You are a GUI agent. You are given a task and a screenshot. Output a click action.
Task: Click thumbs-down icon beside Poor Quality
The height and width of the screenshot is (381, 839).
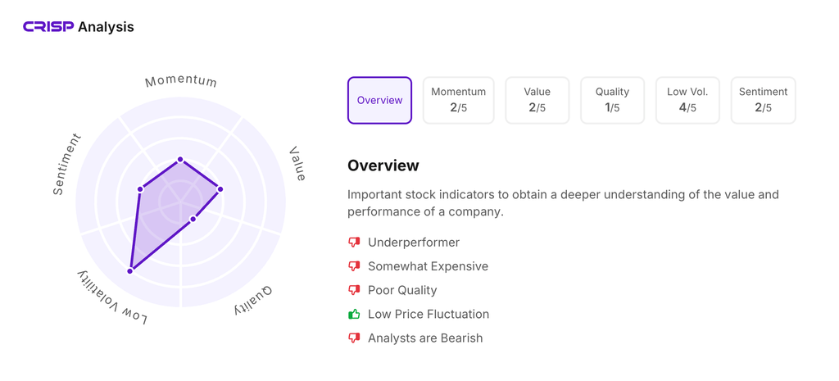[354, 290]
